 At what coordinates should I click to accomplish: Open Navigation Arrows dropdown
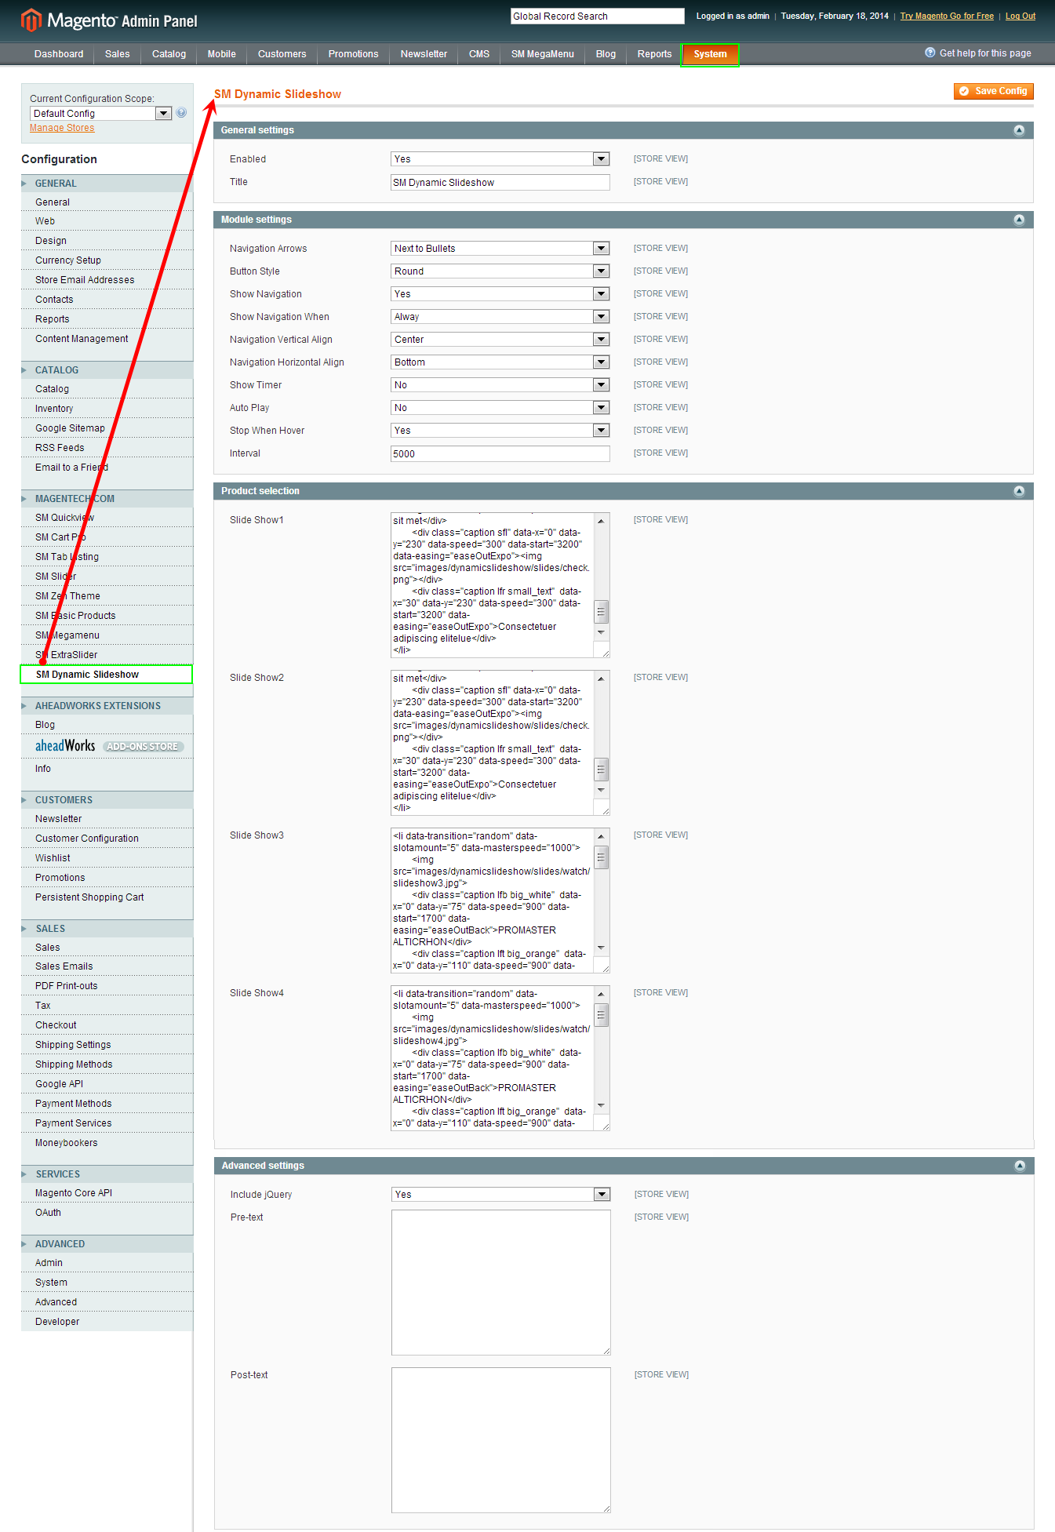point(500,249)
